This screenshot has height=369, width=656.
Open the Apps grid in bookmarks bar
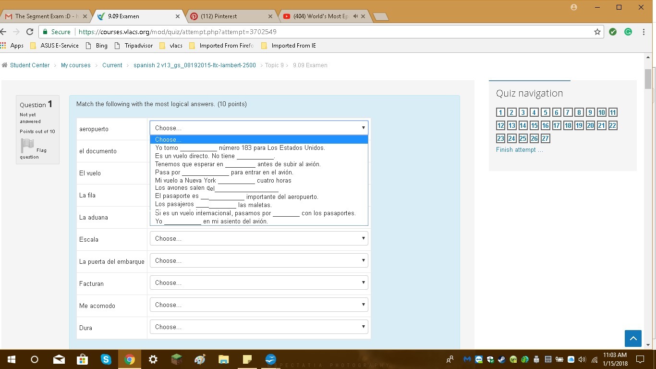12,46
